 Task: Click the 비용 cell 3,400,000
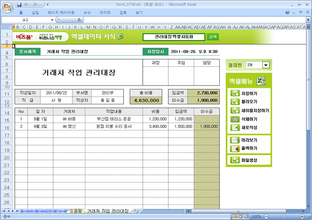pos(156,126)
